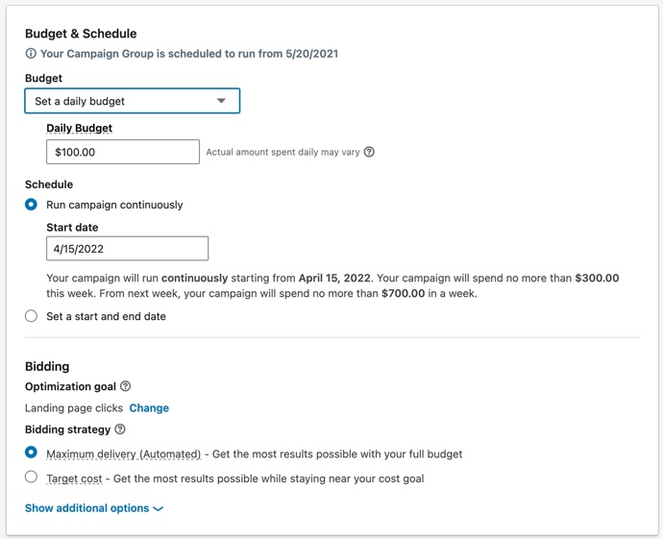Open the Optimization goal help icon

pos(126,386)
